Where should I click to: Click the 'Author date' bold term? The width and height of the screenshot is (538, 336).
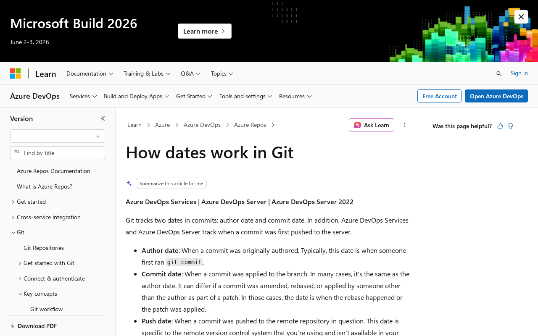[x=160, y=250]
